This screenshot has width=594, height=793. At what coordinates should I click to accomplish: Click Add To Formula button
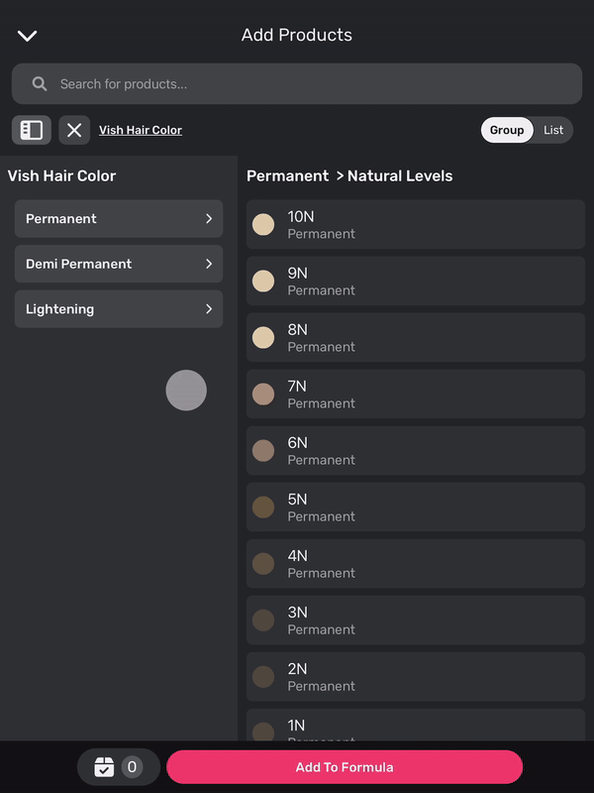click(x=345, y=767)
